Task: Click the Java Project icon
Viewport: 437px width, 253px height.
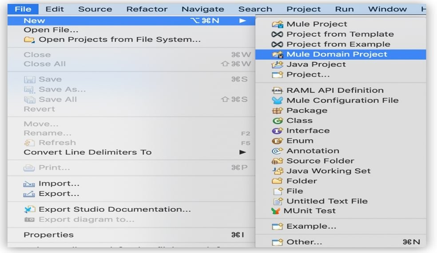Action: point(277,65)
